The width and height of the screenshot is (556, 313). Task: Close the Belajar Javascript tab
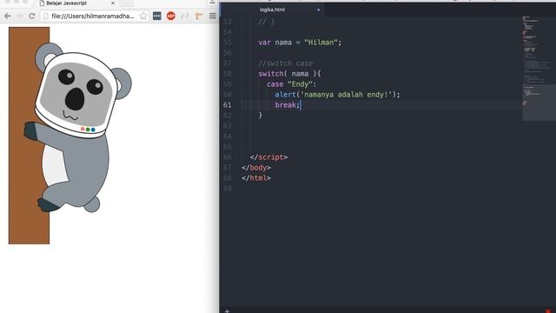[113, 3]
